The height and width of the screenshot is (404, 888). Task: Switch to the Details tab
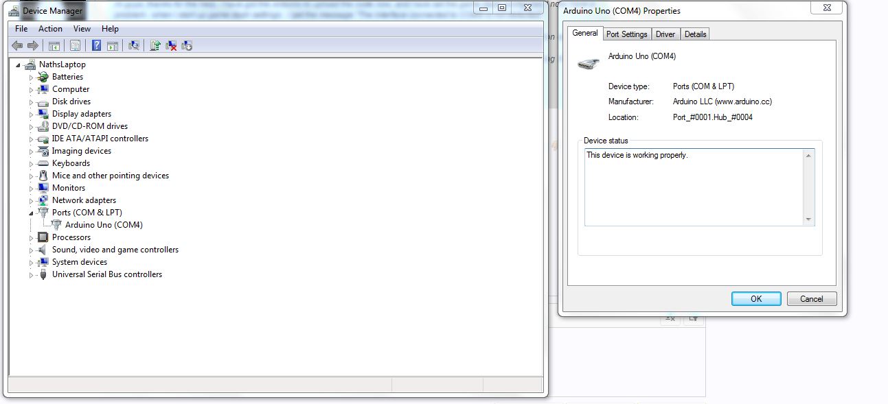click(x=695, y=34)
